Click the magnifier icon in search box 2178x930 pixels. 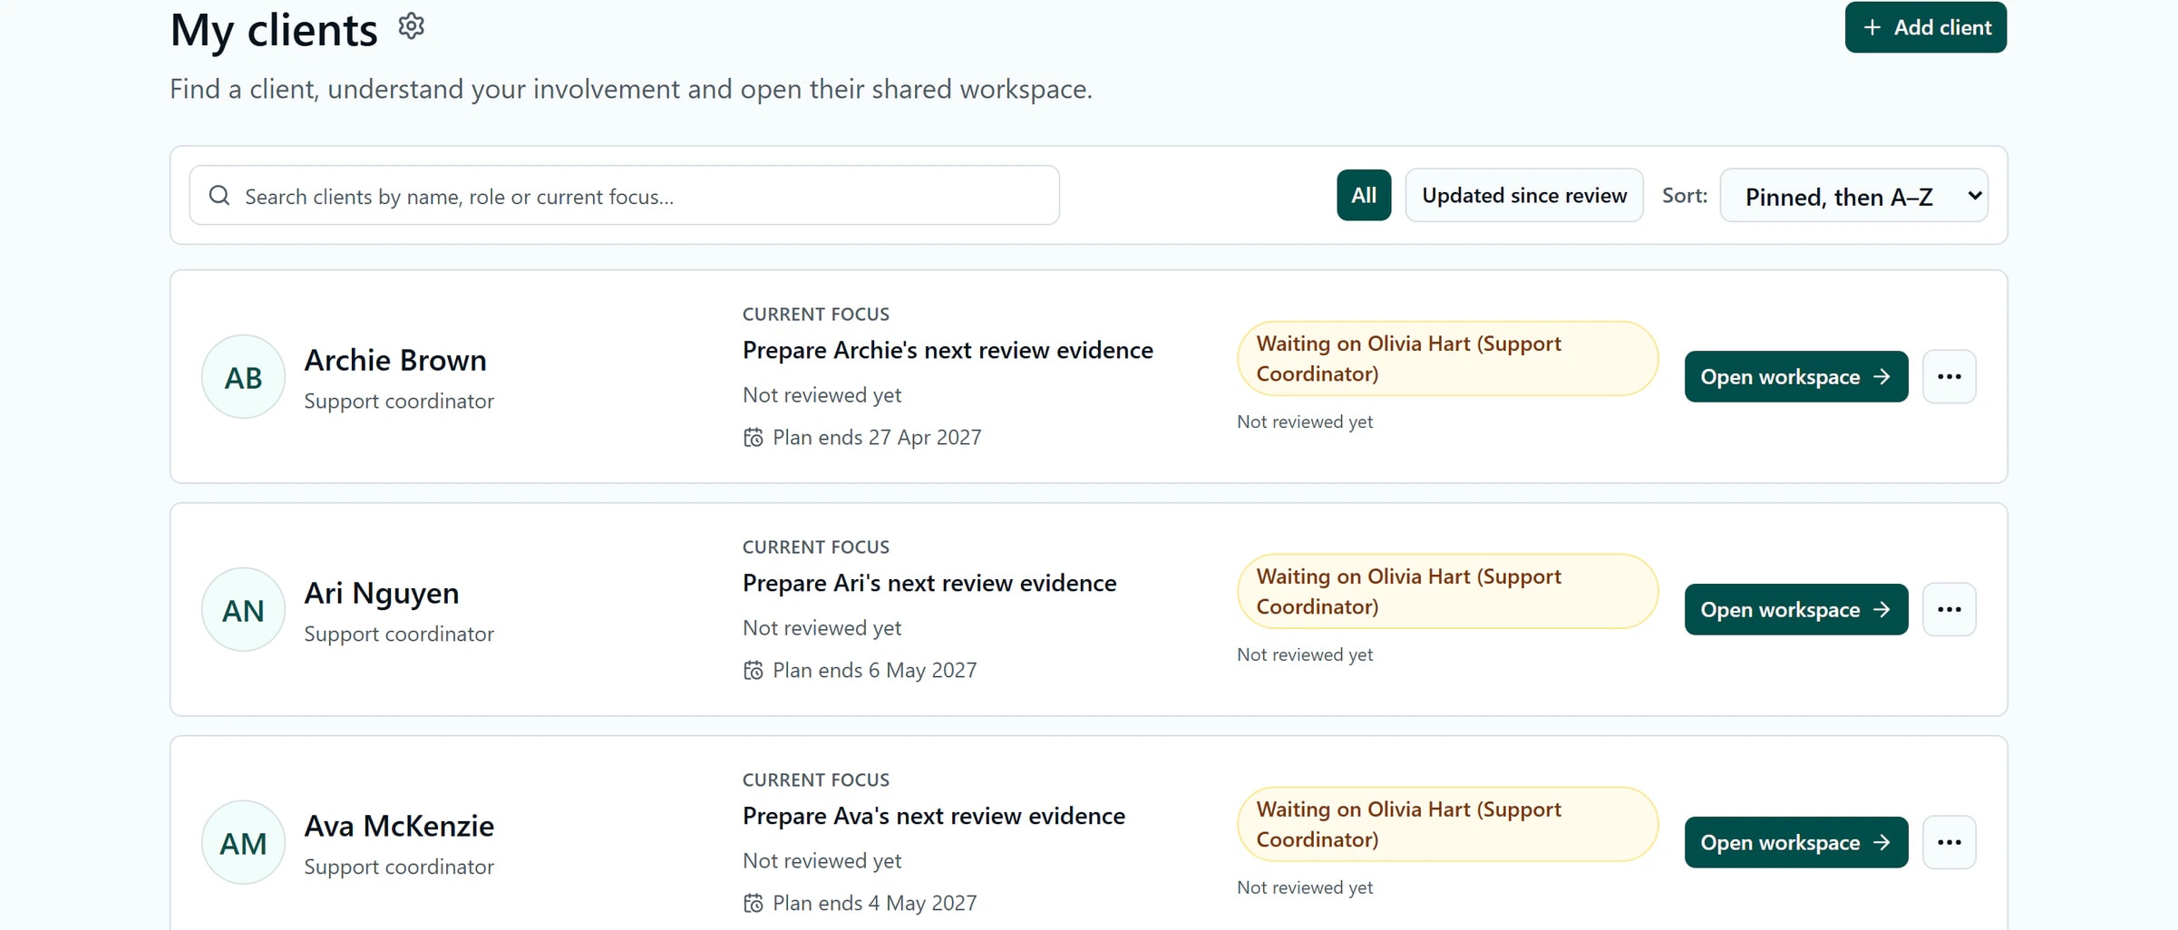coord(219,195)
